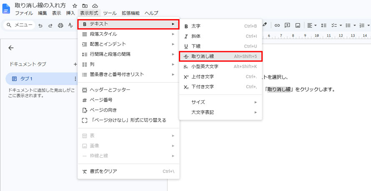Expand the 列 submenu
The image size is (371, 191).
coord(128,64)
